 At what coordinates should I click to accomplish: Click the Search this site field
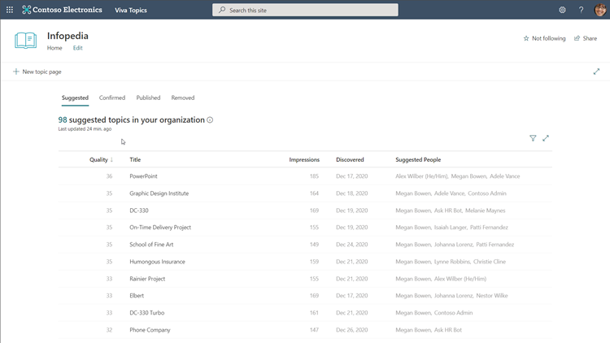(x=305, y=10)
